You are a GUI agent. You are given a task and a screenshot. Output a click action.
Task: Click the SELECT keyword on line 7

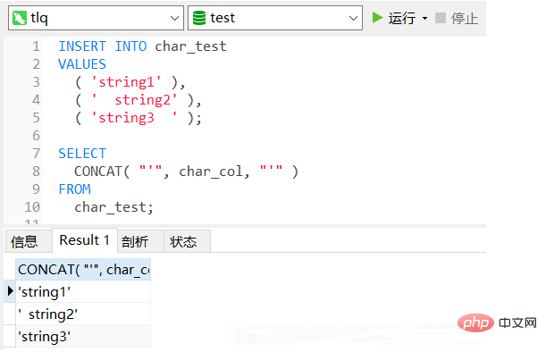82,154
